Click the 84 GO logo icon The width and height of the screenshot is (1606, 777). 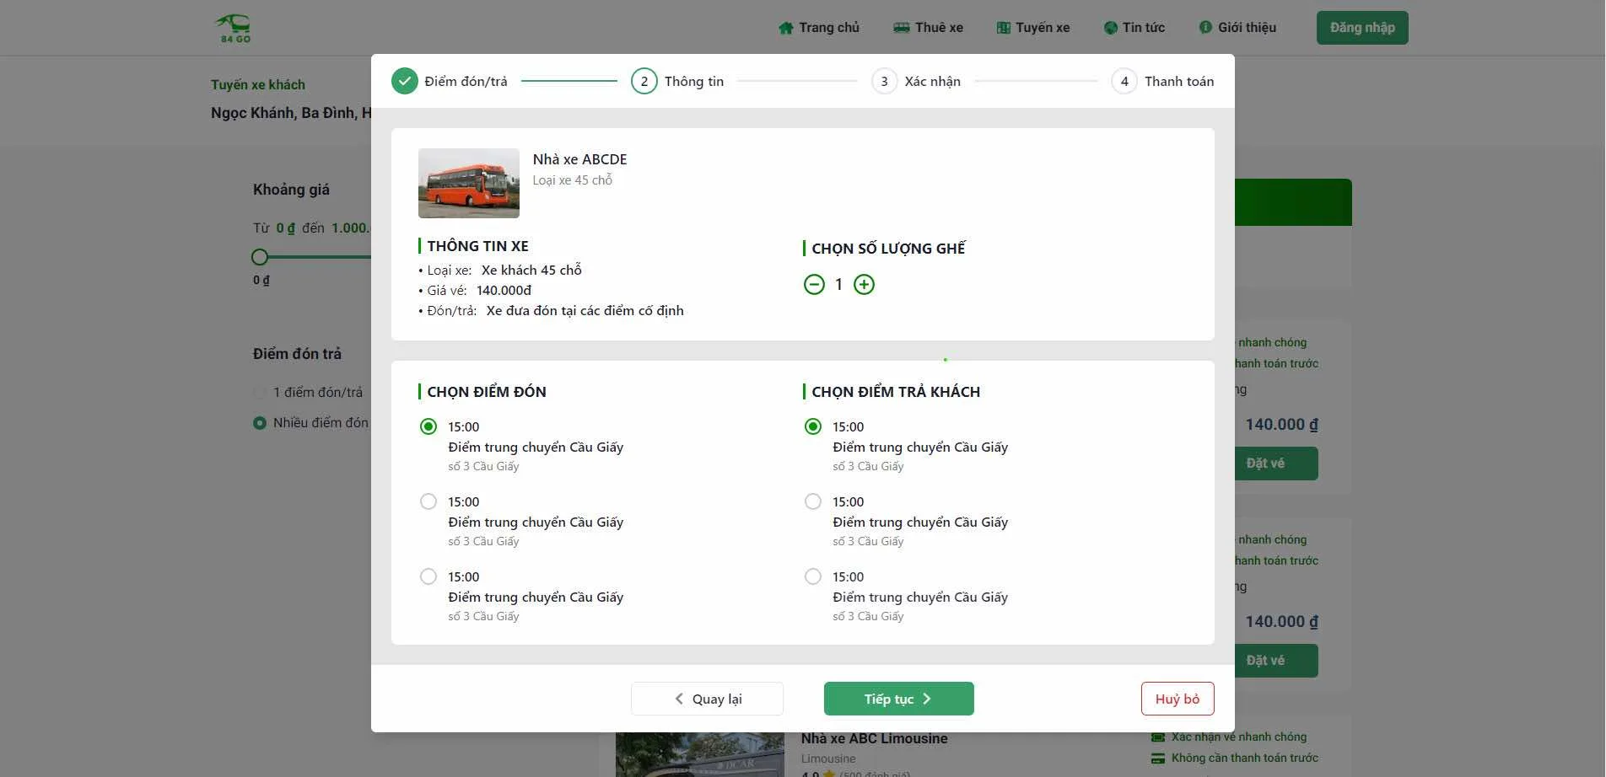[x=234, y=28]
